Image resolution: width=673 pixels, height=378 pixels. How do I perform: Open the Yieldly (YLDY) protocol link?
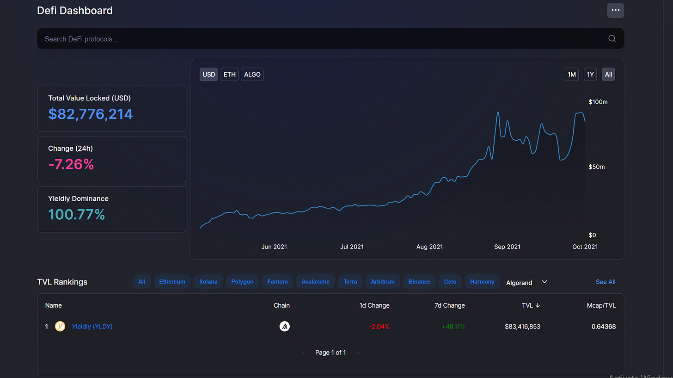[92, 327]
